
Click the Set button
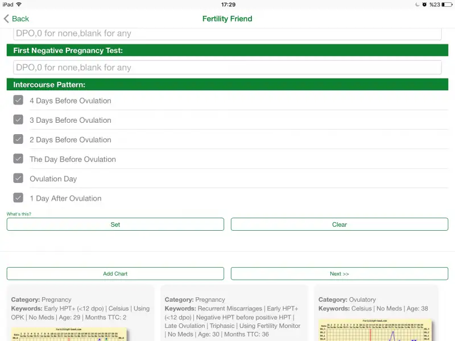coord(115,224)
